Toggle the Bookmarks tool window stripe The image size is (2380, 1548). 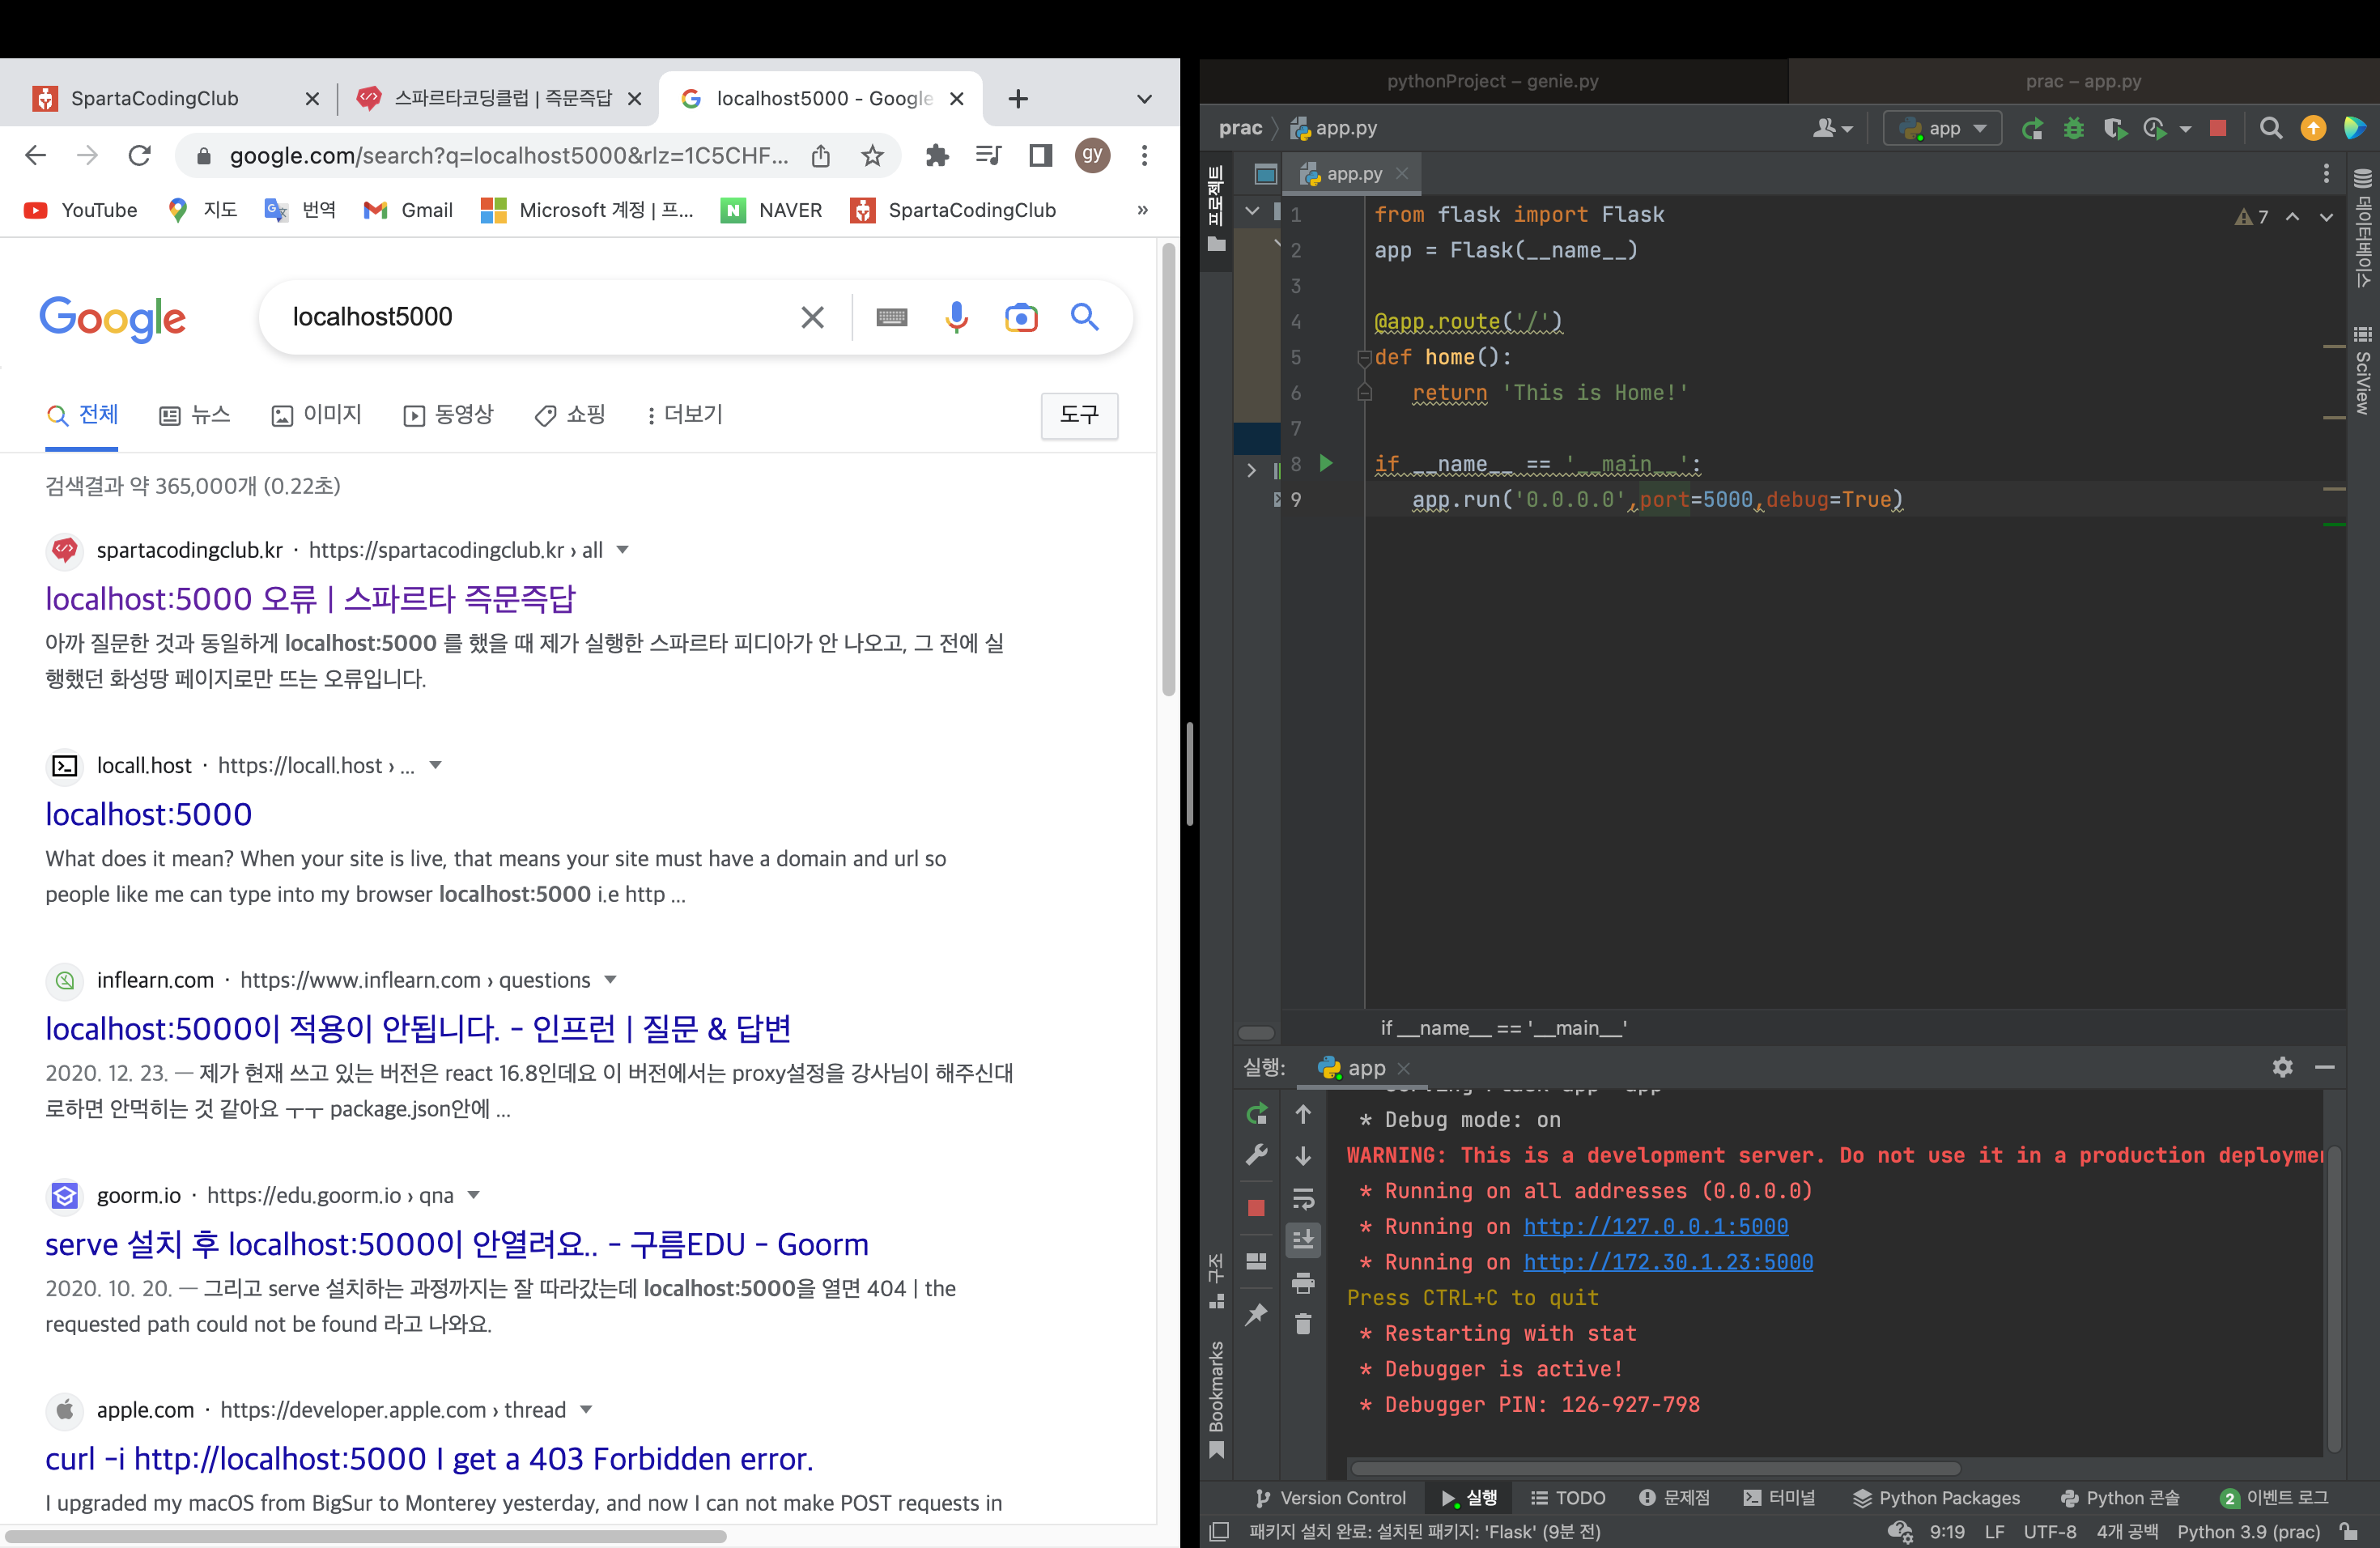pos(1216,1400)
